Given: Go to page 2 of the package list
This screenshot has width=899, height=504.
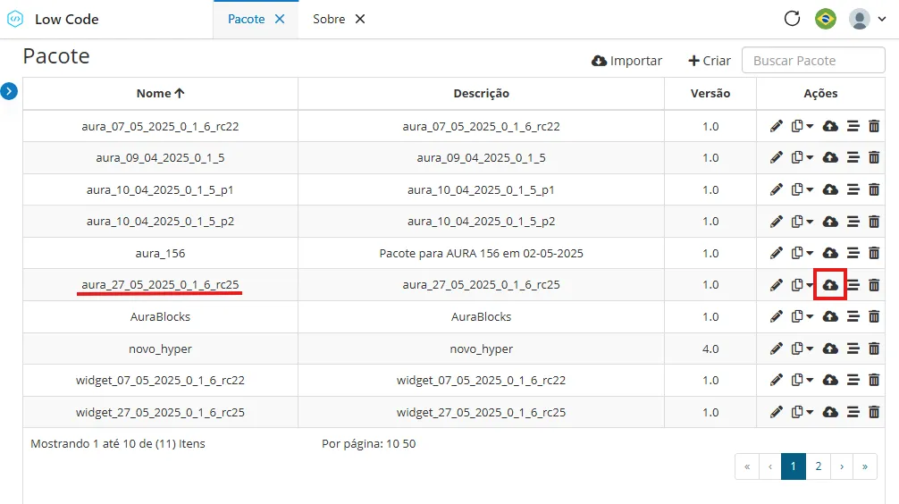Looking at the screenshot, I should click(819, 466).
